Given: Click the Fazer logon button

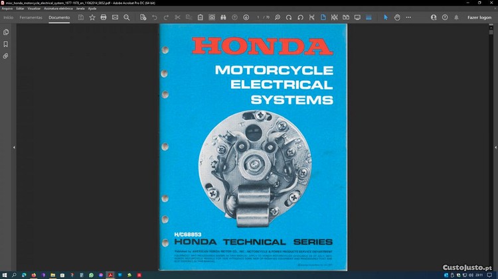Looking at the screenshot, I should pyautogui.click(x=479, y=17).
